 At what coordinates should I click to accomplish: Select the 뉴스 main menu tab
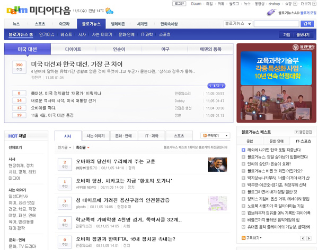16,24
